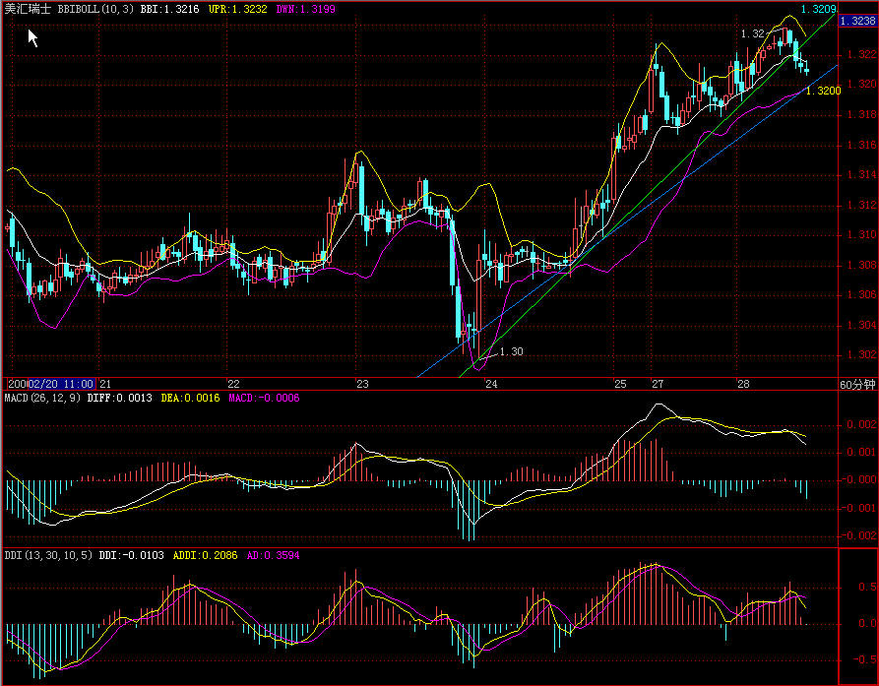The height and width of the screenshot is (686, 879).
Task: Click the 1.318 price axis label
Action: [x=861, y=114]
